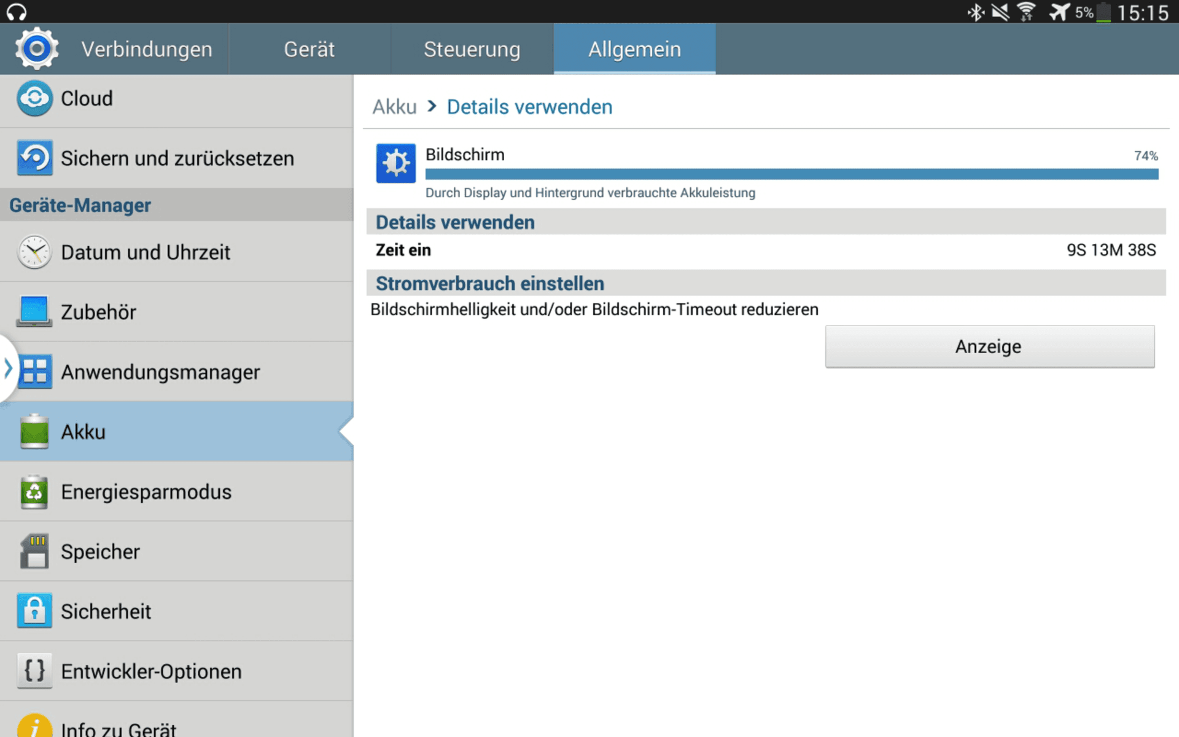The width and height of the screenshot is (1179, 737).
Task: Tap the Bildschirm title text
Action: coord(465,155)
